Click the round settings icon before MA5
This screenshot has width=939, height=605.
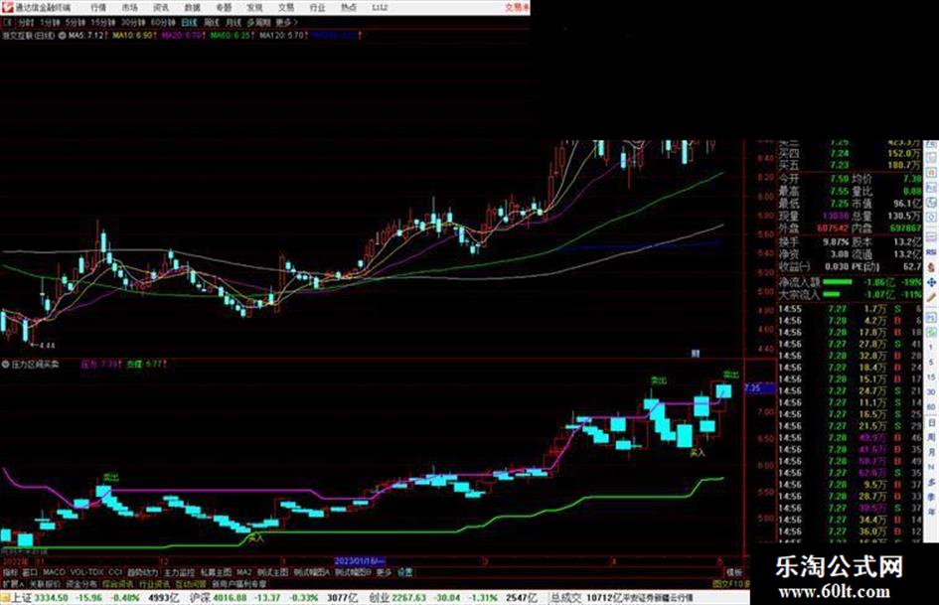[63, 36]
